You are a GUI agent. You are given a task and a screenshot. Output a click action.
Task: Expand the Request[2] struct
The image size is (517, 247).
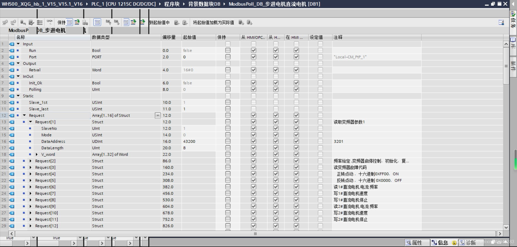(31, 161)
